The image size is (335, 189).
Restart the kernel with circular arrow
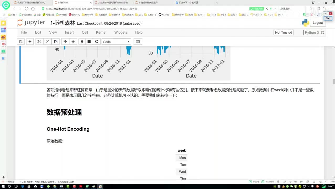click(x=97, y=41)
